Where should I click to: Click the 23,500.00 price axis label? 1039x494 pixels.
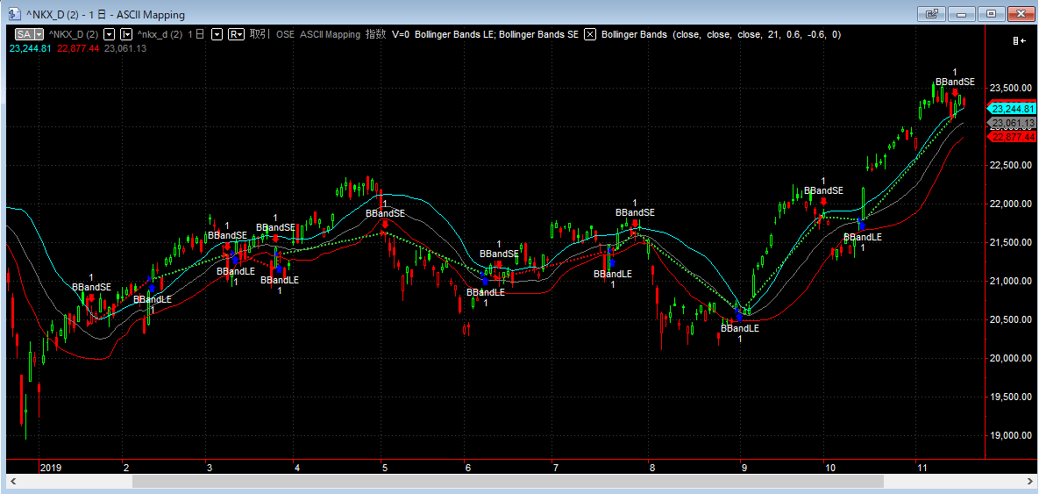[x=1011, y=88]
